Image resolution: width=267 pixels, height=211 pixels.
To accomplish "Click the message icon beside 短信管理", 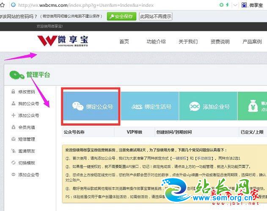I will click(13, 139).
